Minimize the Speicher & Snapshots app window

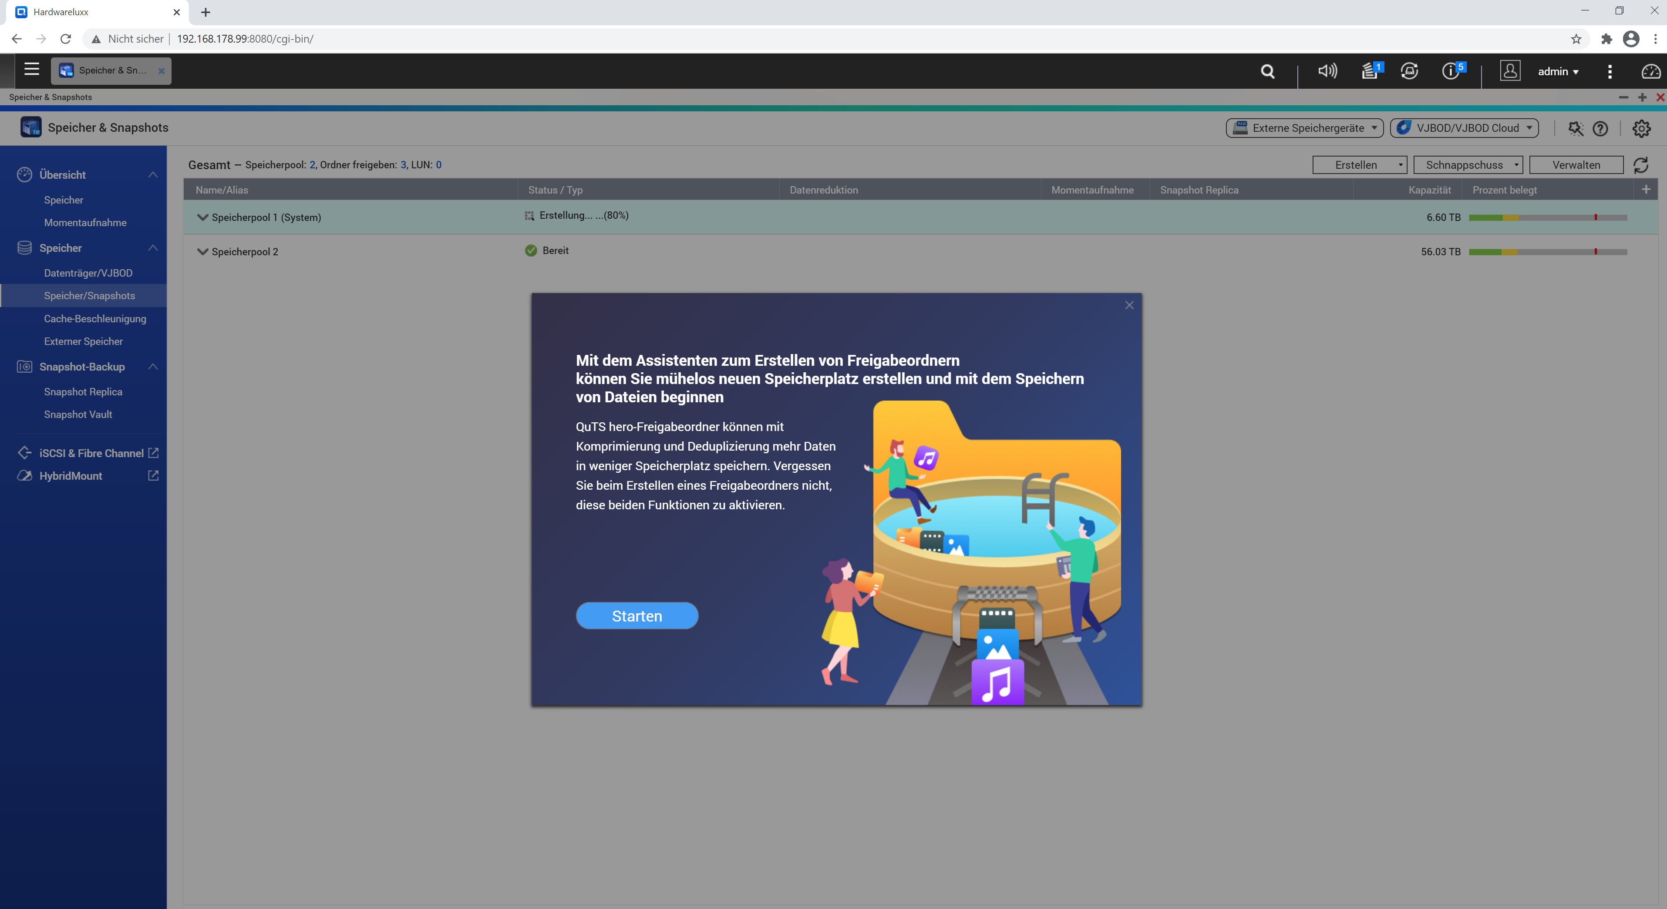click(1623, 97)
